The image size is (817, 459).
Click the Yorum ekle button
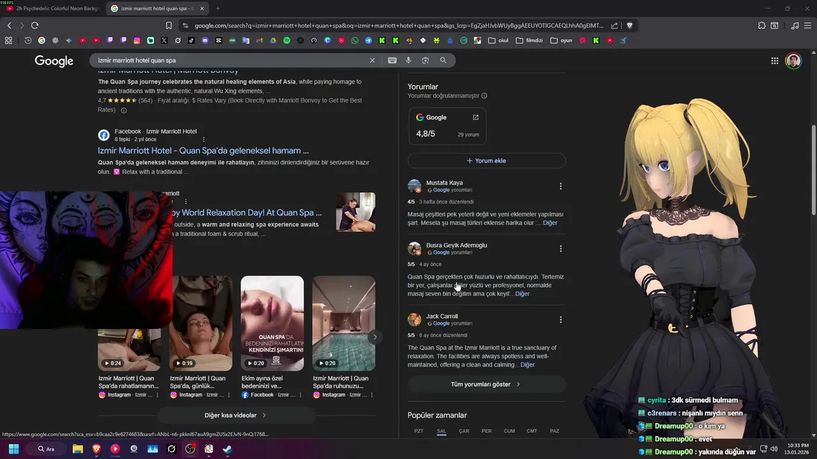486,161
